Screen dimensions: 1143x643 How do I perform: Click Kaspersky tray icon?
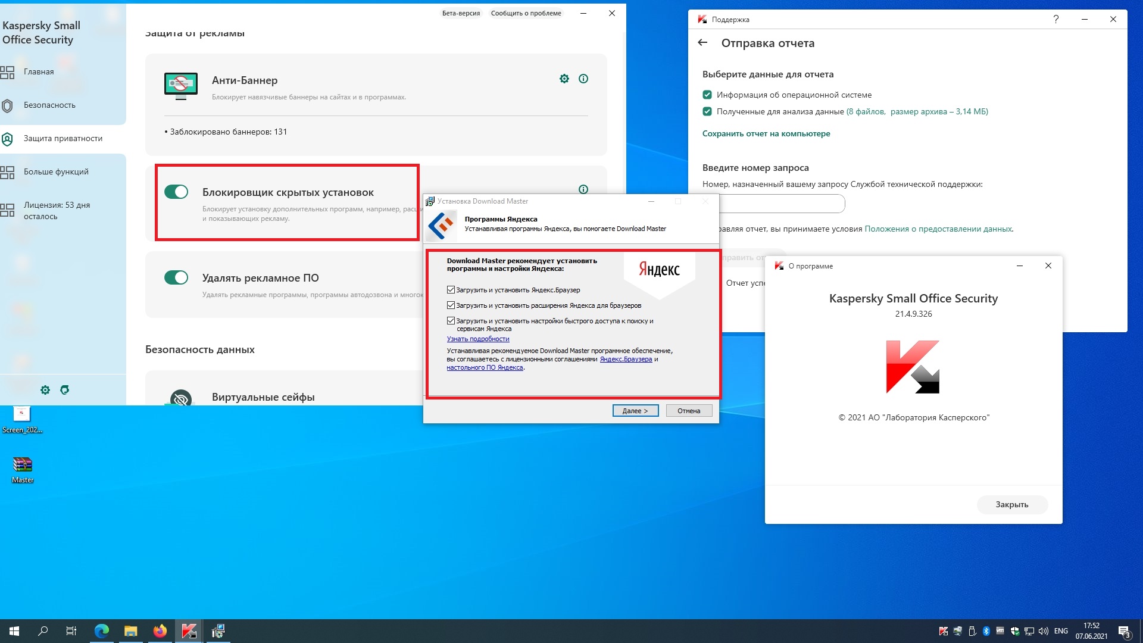point(944,631)
